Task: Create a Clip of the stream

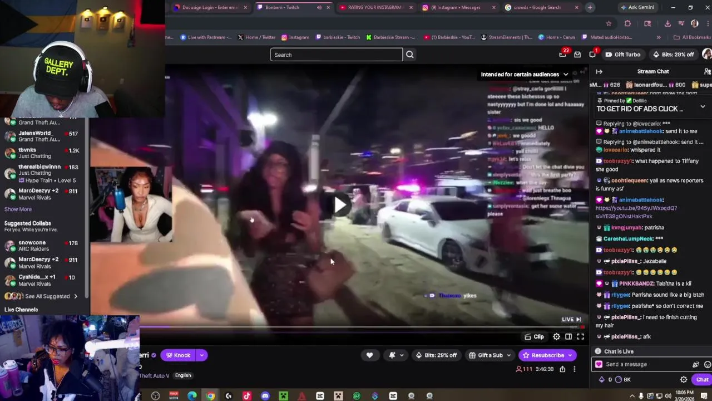Action: (x=534, y=336)
